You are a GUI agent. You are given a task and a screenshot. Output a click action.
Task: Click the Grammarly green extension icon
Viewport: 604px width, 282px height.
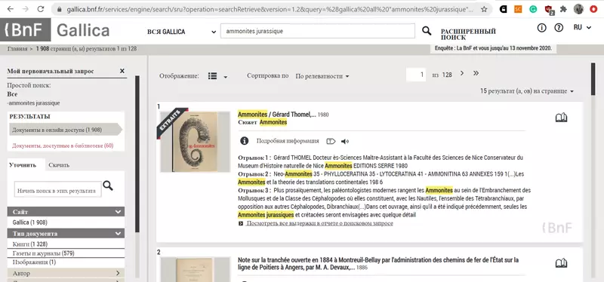(533, 9)
